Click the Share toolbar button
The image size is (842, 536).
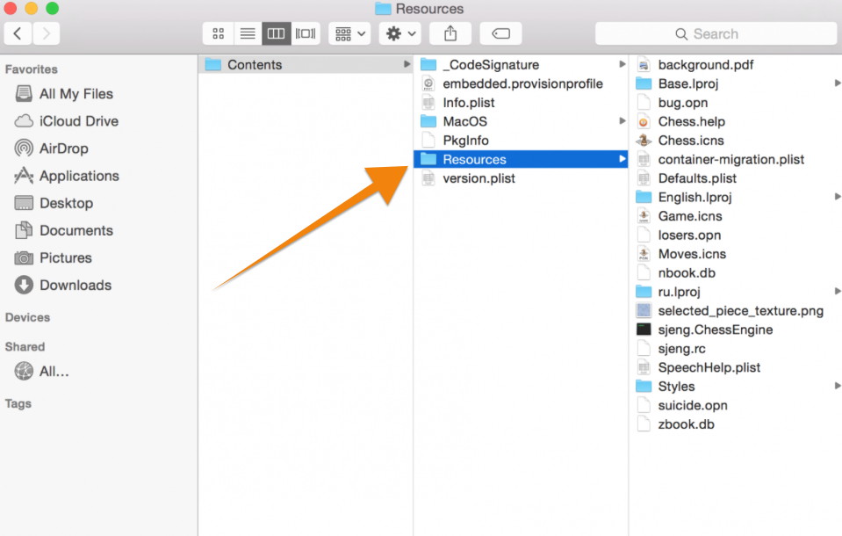[x=450, y=34]
